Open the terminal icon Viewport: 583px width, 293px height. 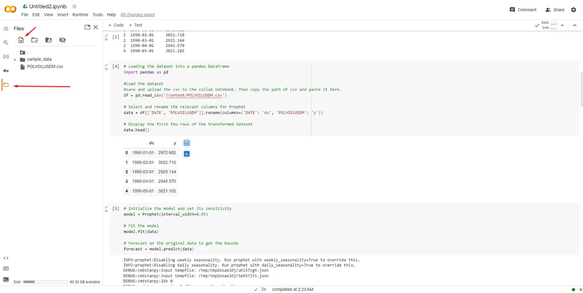click(6, 280)
